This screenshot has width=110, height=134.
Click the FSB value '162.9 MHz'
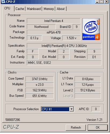(39, 90)
